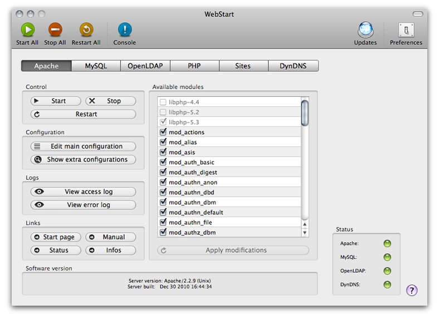Toggle mod_authz_dbm checkbox
Screen dimensions: 439x314
[163, 232]
